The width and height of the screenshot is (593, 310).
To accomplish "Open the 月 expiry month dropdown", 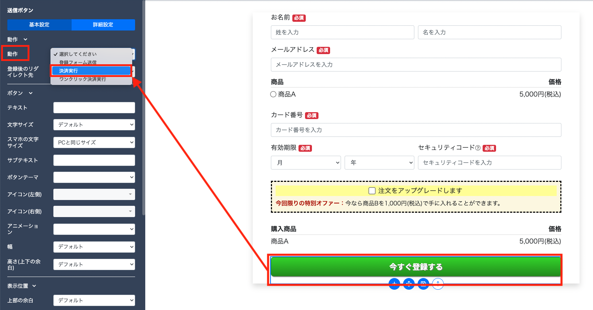I will [306, 163].
